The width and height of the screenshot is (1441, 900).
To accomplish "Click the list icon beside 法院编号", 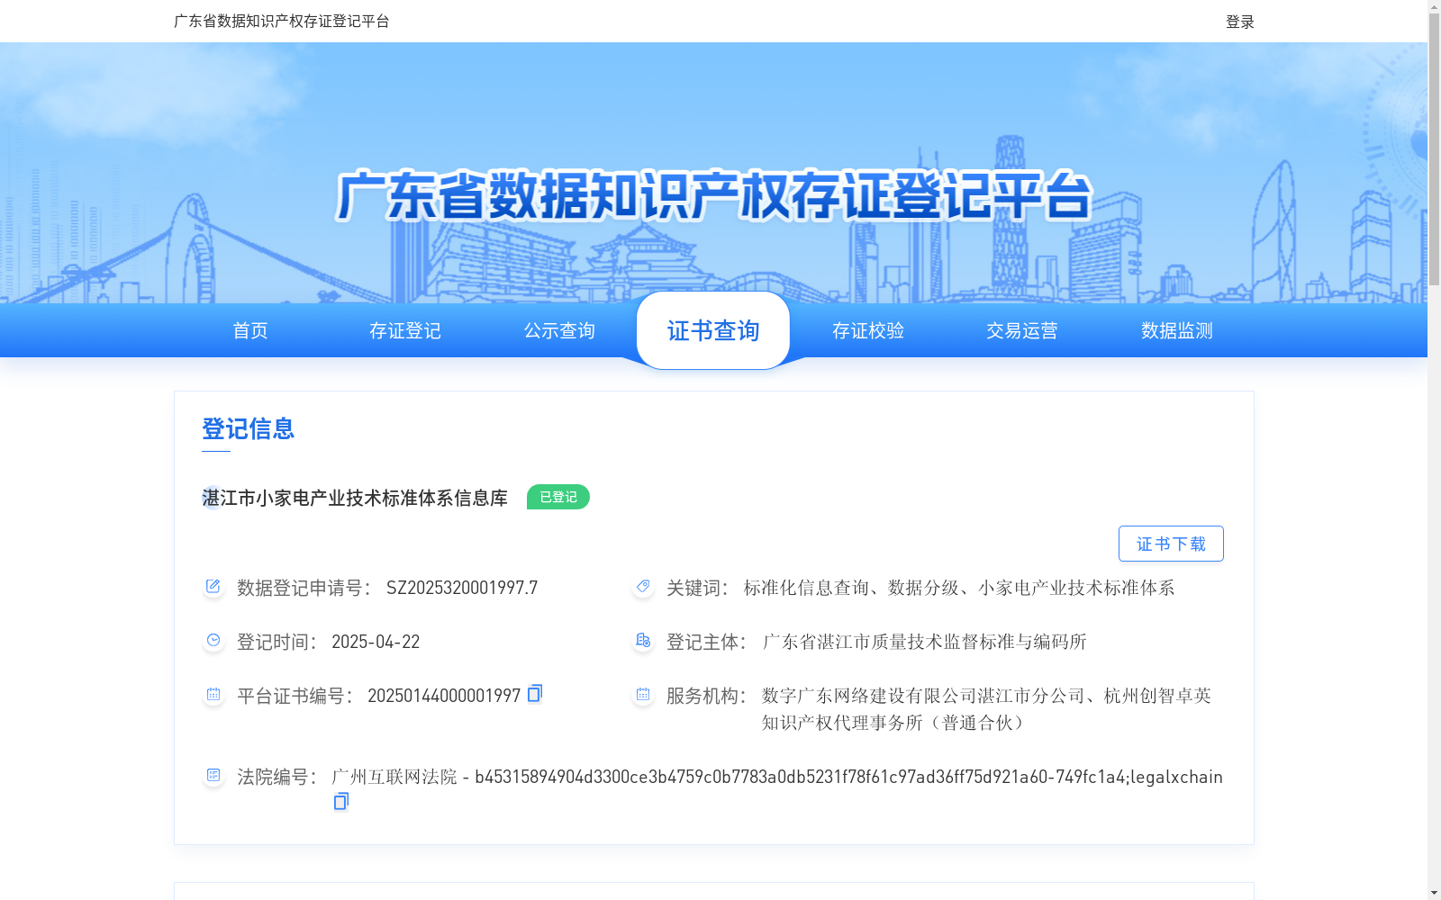I will click(x=213, y=776).
